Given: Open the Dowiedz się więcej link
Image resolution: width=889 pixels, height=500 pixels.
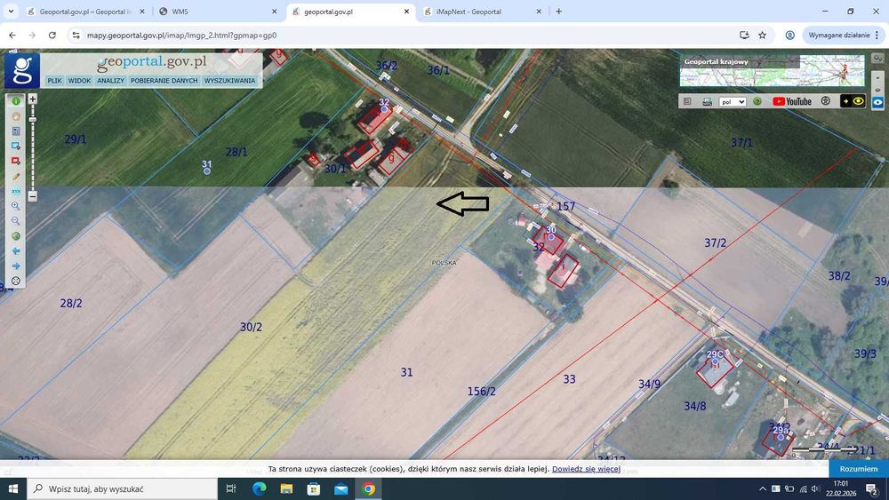Looking at the screenshot, I should pos(586,469).
